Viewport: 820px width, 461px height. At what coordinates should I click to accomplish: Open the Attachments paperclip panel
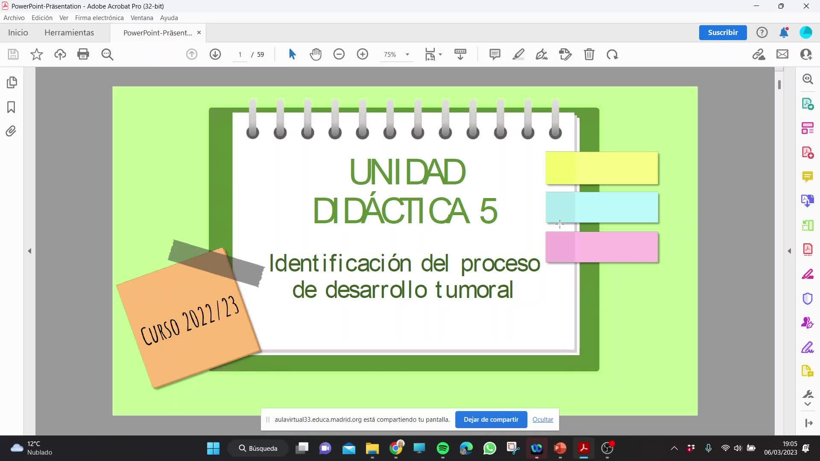point(12,131)
